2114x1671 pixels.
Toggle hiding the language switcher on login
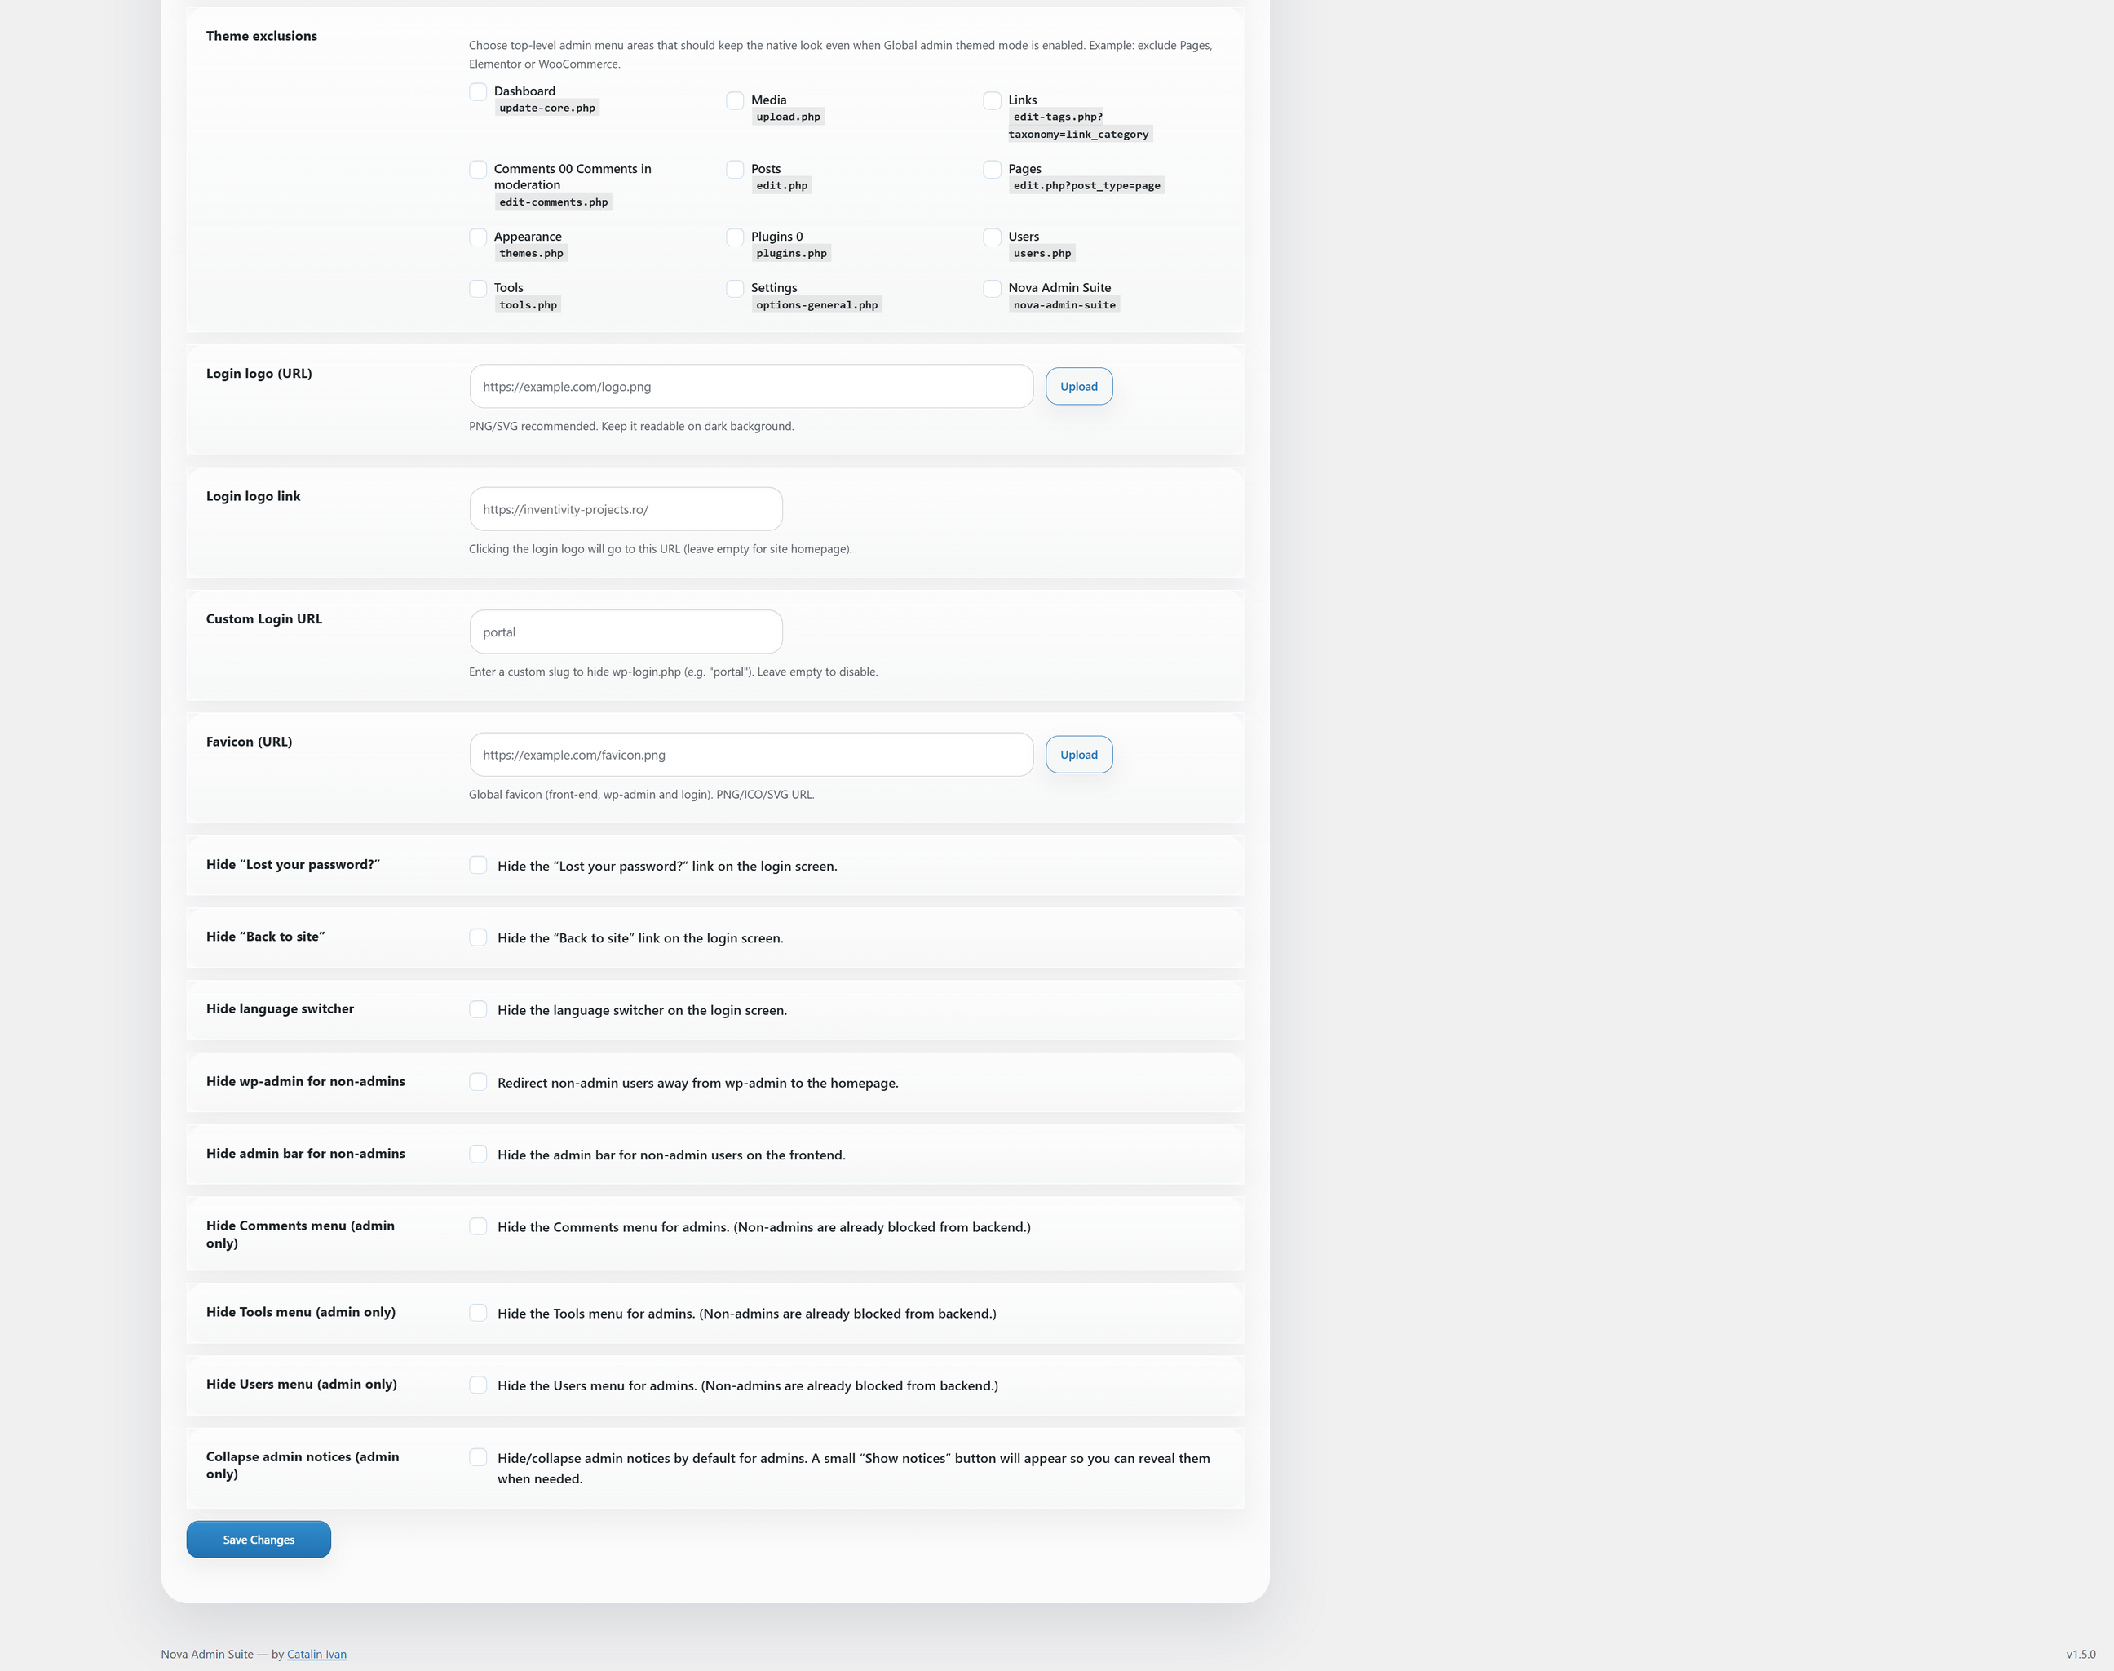(478, 1008)
